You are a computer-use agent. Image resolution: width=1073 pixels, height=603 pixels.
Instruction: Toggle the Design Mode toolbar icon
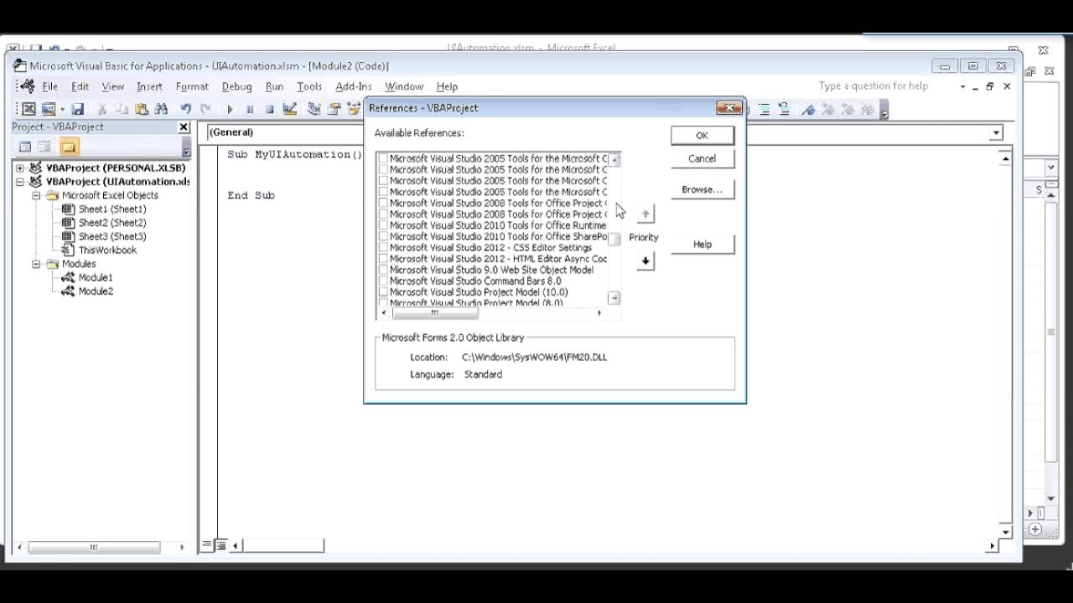pyautogui.click(x=290, y=109)
